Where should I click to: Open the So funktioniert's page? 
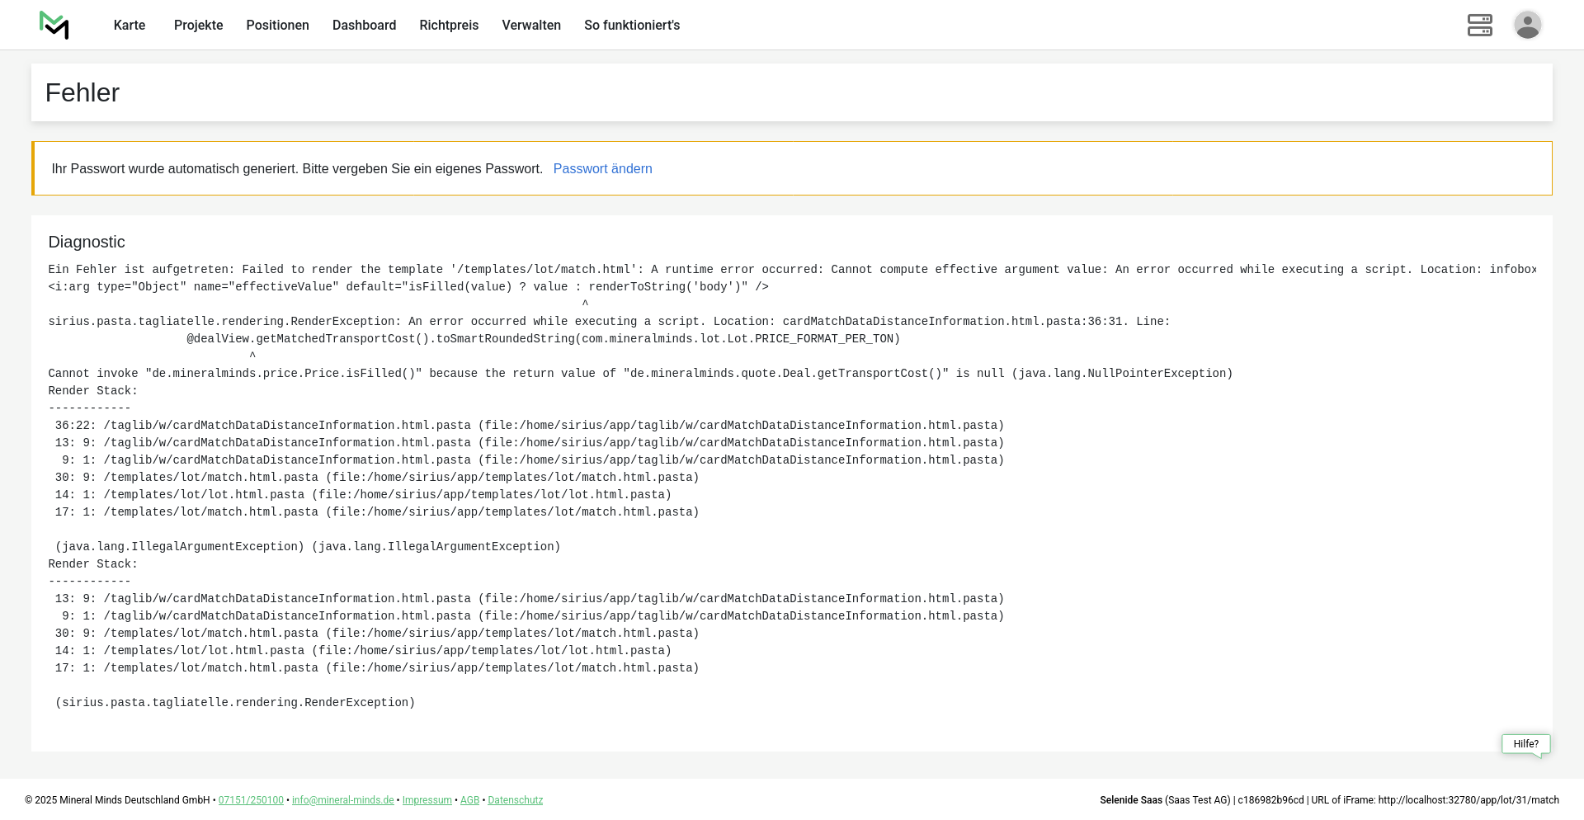click(632, 26)
